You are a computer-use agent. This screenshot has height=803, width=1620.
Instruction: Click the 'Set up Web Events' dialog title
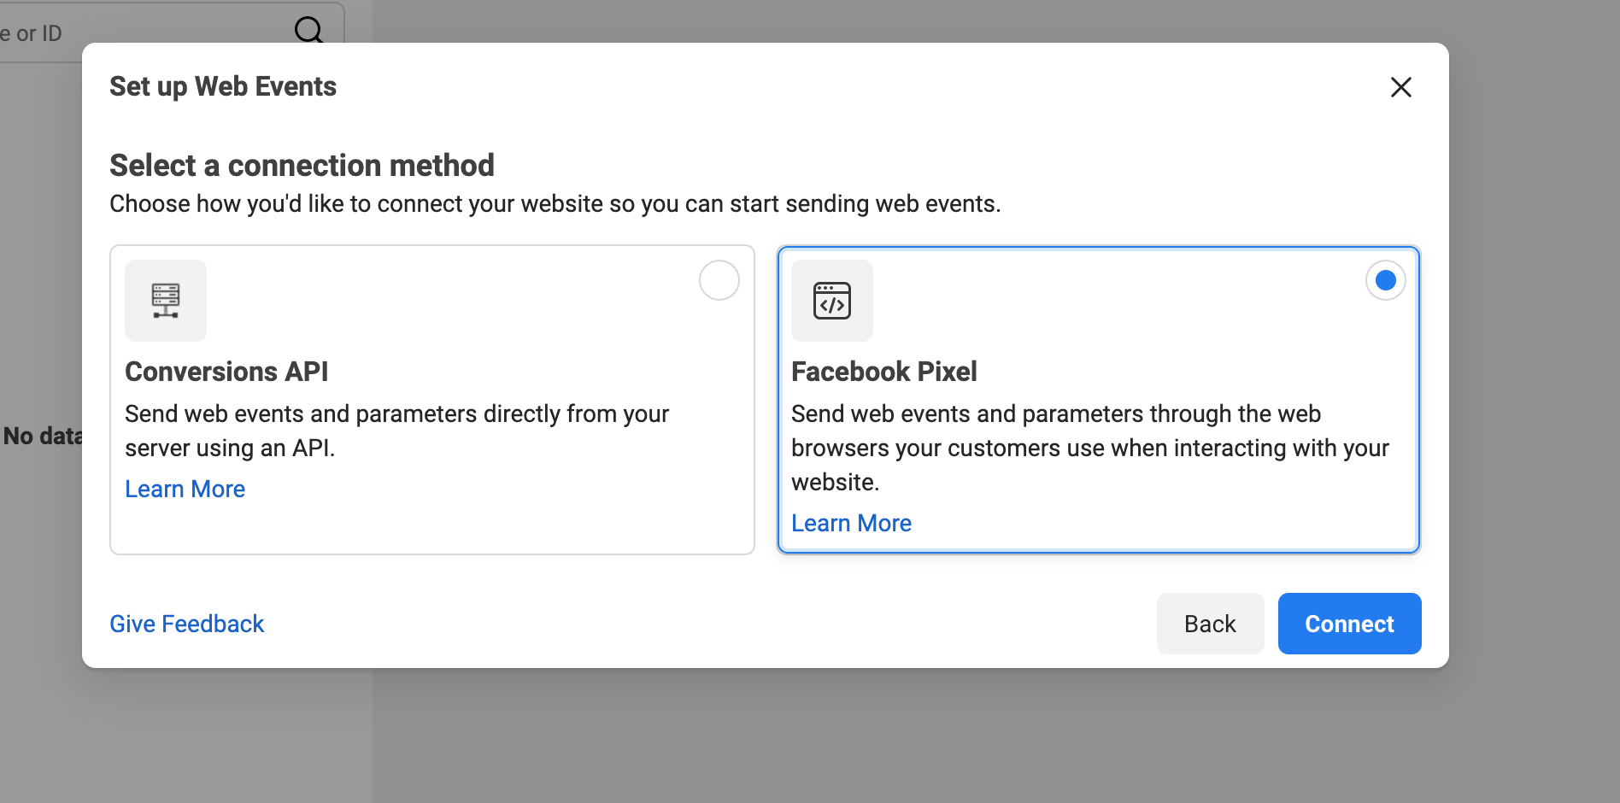223,86
